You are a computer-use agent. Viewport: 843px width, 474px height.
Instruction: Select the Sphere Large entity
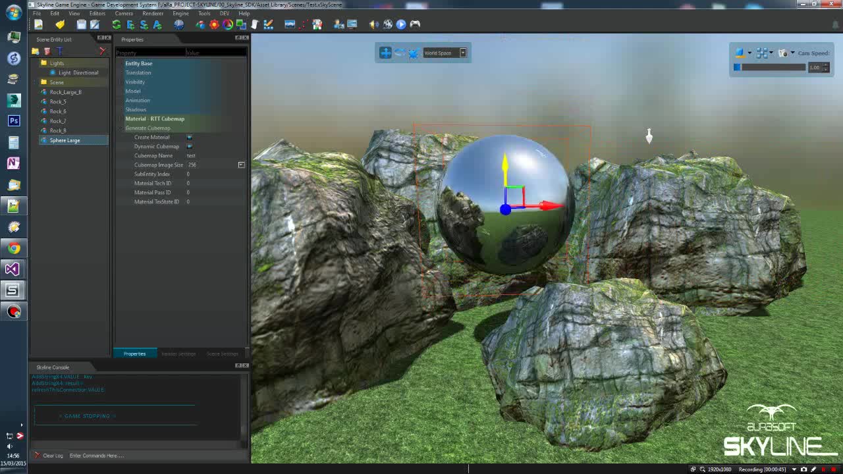[72, 140]
